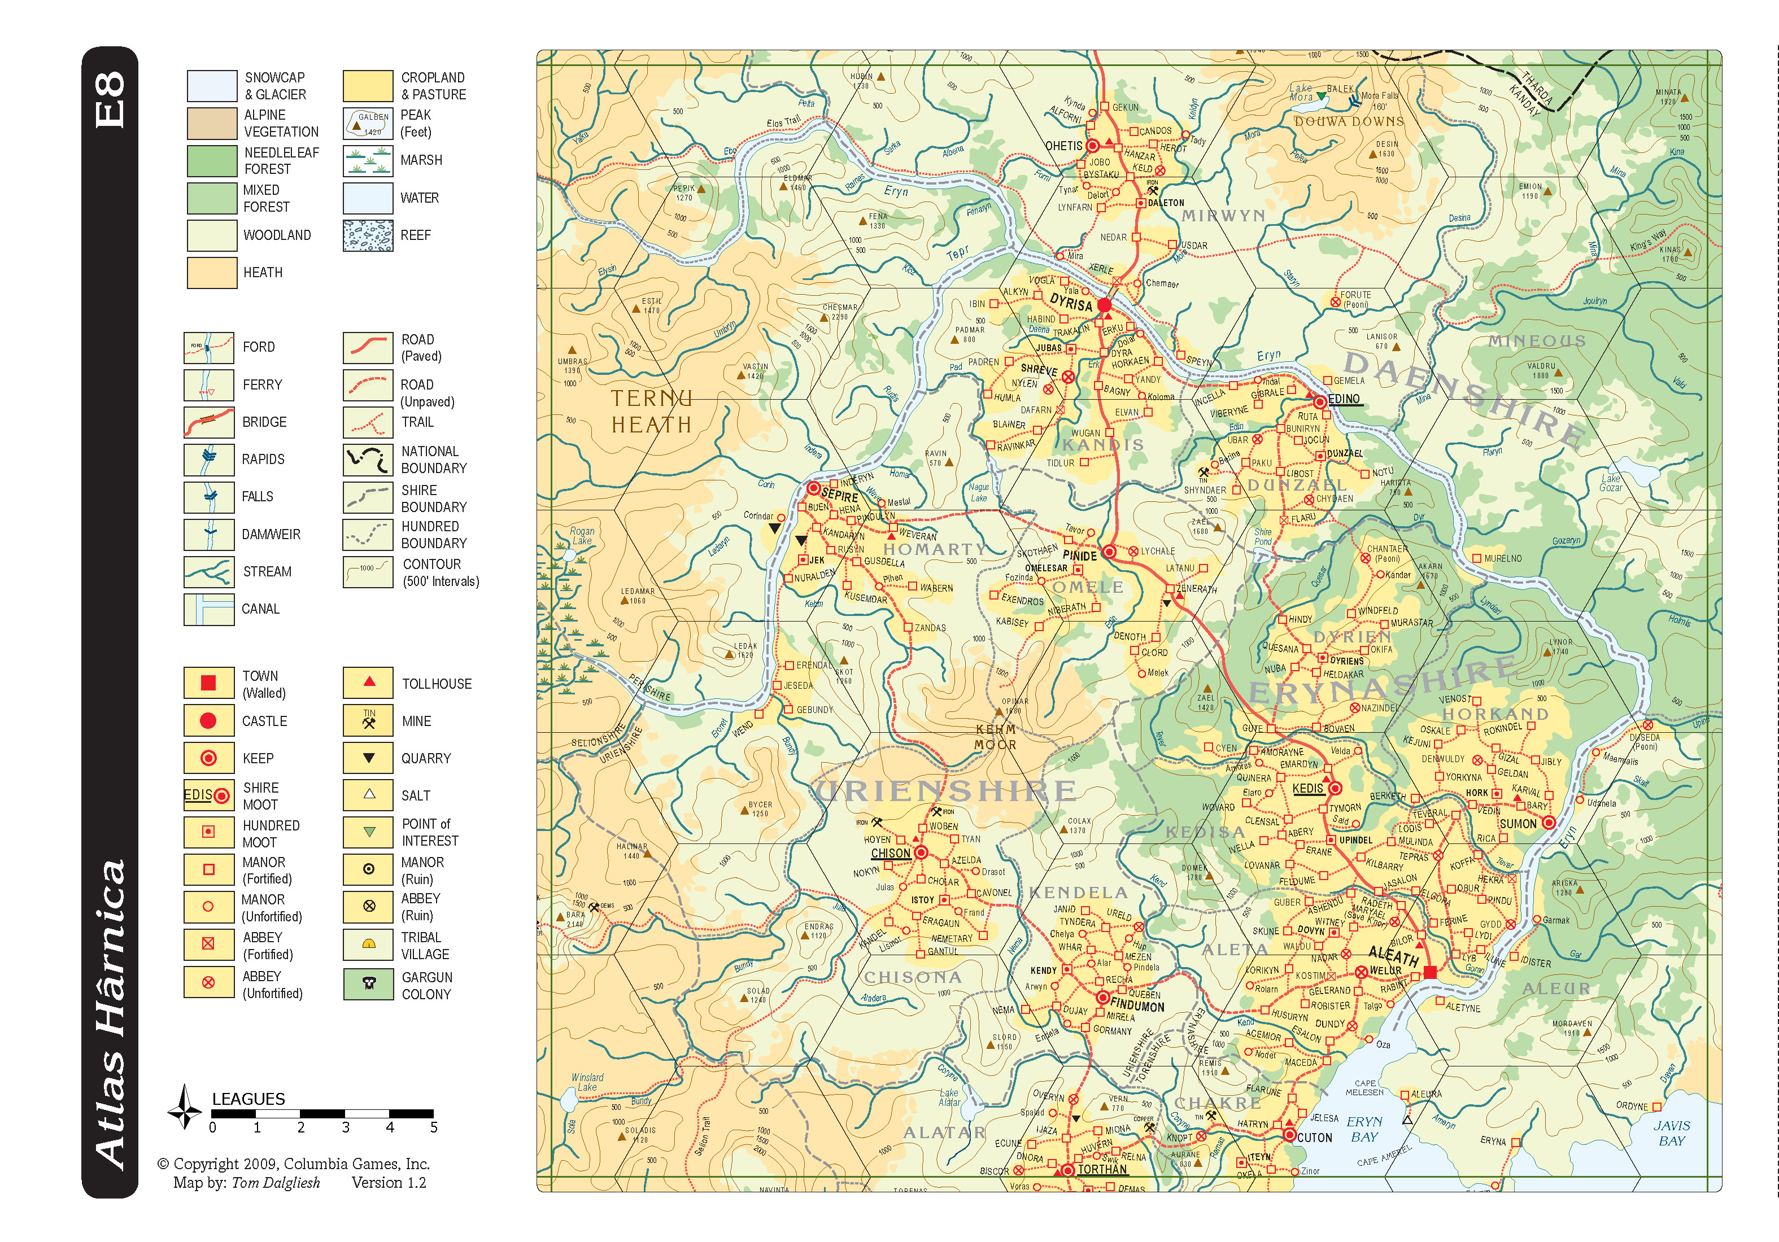
Task: Click the ERYNASHIRE shire label
Action: tap(1383, 681)
